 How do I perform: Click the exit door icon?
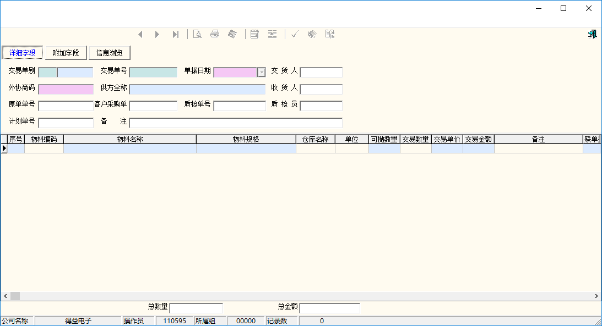click(x=593, y=34)
